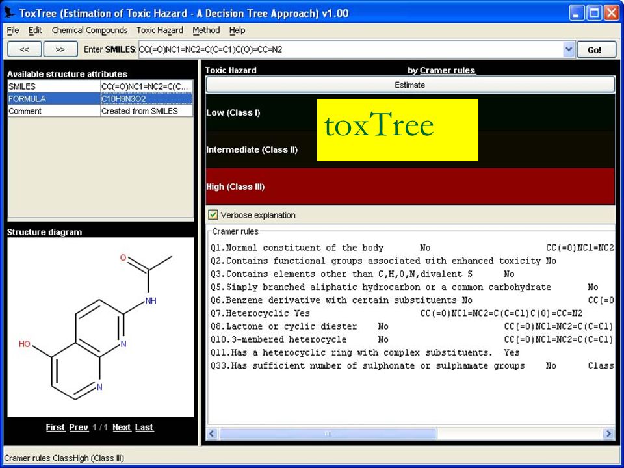Click the horizontal scrollbar right arrow
The image size is (624, 468).
pos(608,434)
